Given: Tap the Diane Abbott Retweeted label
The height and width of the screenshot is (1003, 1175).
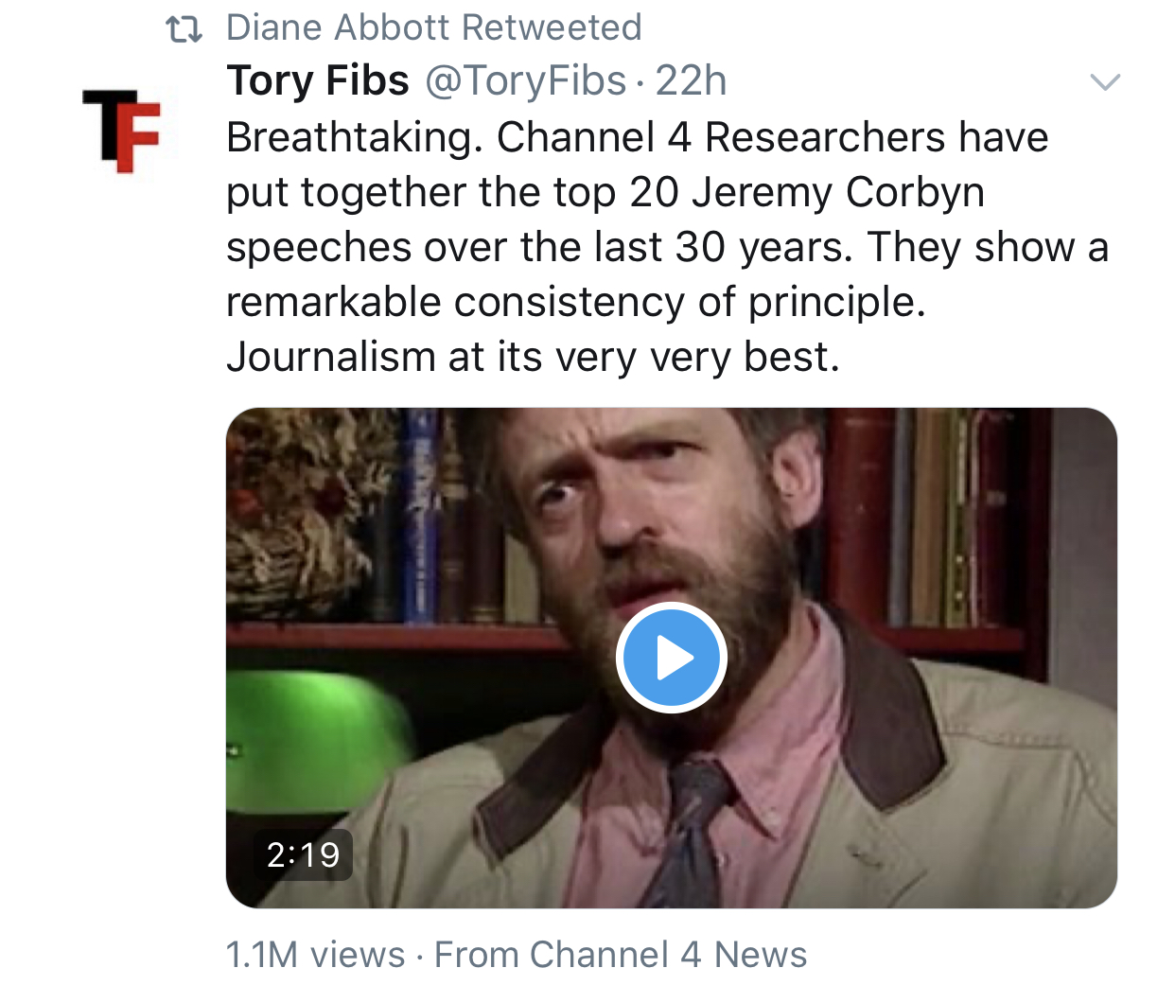Looking at the screenshot, I should [x=433, y=28].
